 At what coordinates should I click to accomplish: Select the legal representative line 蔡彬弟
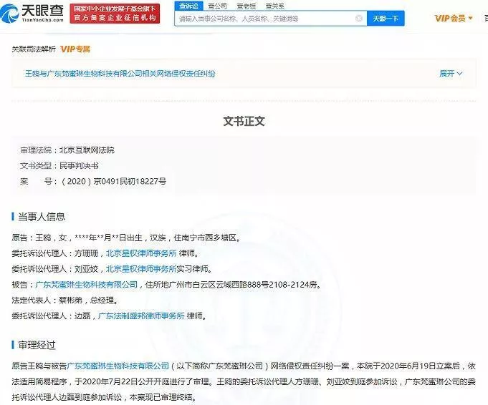64,300
